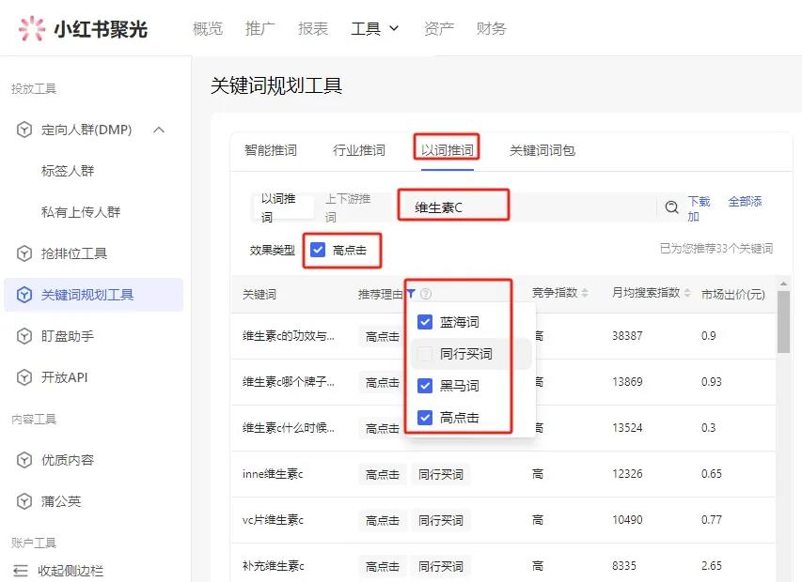Uncheck the 高点击 effect type checkbox

tap(319, 250)
